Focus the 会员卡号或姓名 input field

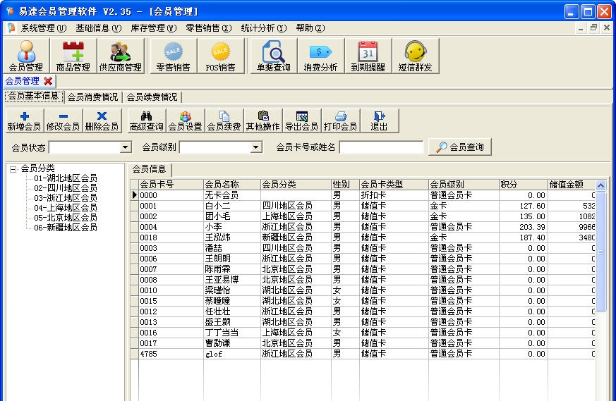click(381, 147)
